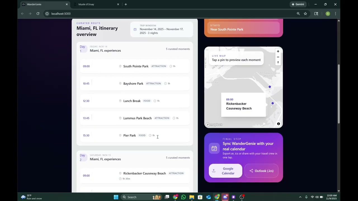
Task: Click South Pointe Park location pin icon
Action: click(x=120, y=66)
